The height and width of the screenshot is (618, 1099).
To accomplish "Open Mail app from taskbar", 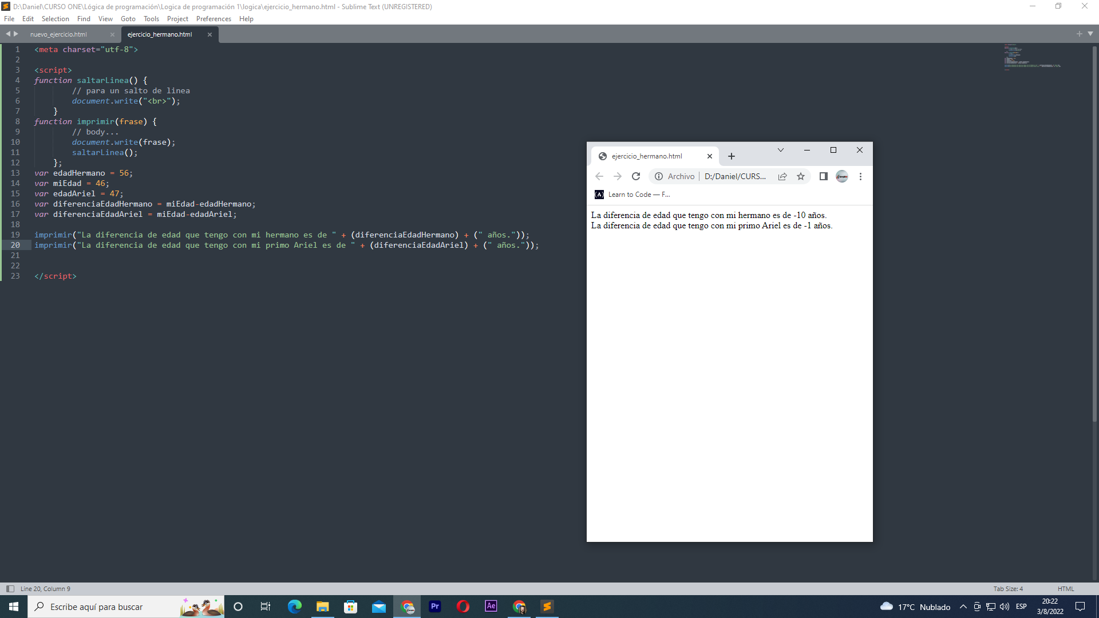I will pyautogui.click(x=378, y=607).
